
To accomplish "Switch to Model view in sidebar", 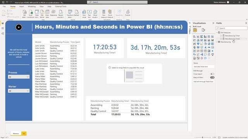I will 3,34.
